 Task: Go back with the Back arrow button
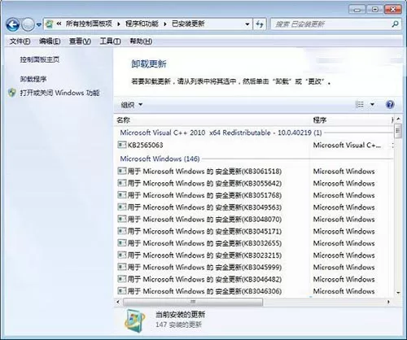[12, 24]
